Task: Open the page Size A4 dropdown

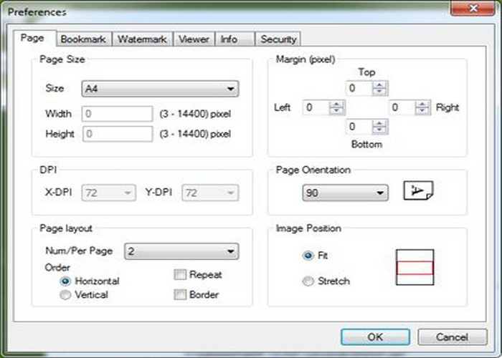Action: pos(160,89)
